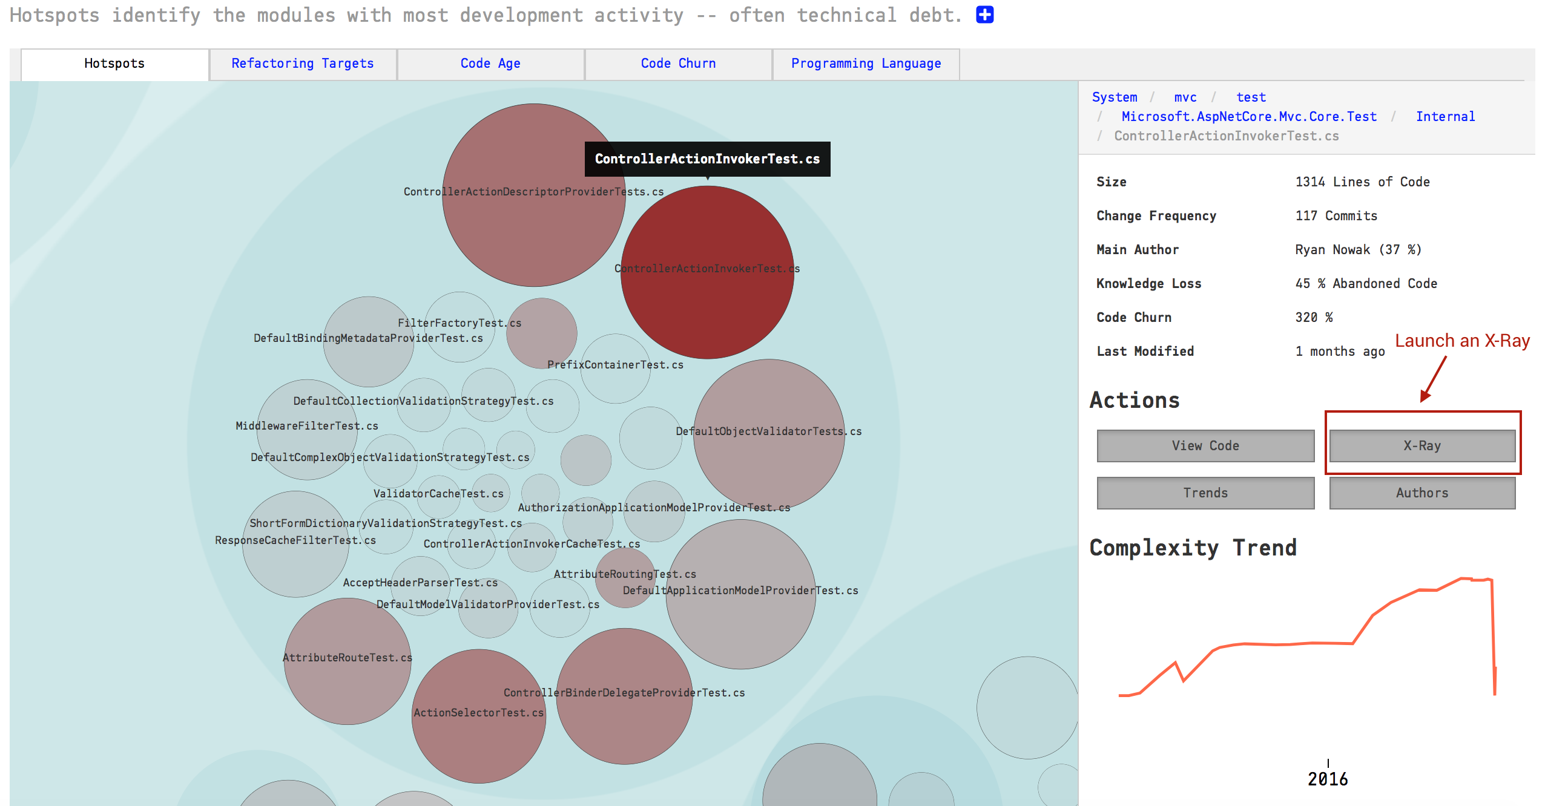Viewport: 1545px width, 806px height.
Task: Click the ShortFormDictionaryValidationStrategyTest.cs label
Action: (x=386, y=523)
